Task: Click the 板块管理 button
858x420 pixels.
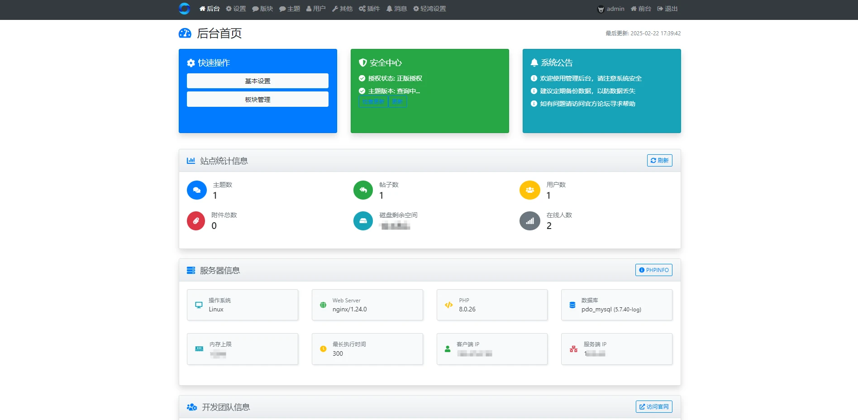Action: [257, 100]
